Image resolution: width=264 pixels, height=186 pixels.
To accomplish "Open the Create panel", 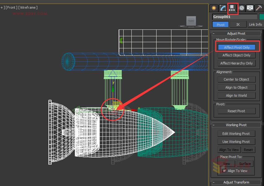I will [214, 8].
